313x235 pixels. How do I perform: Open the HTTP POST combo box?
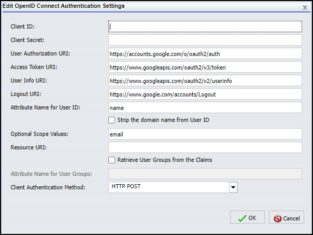click(169, 187)
